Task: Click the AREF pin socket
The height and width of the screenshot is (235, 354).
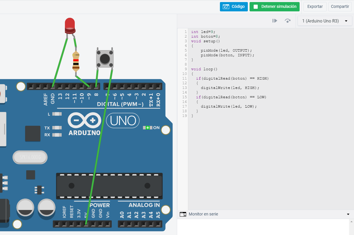Action: point(45,86)
